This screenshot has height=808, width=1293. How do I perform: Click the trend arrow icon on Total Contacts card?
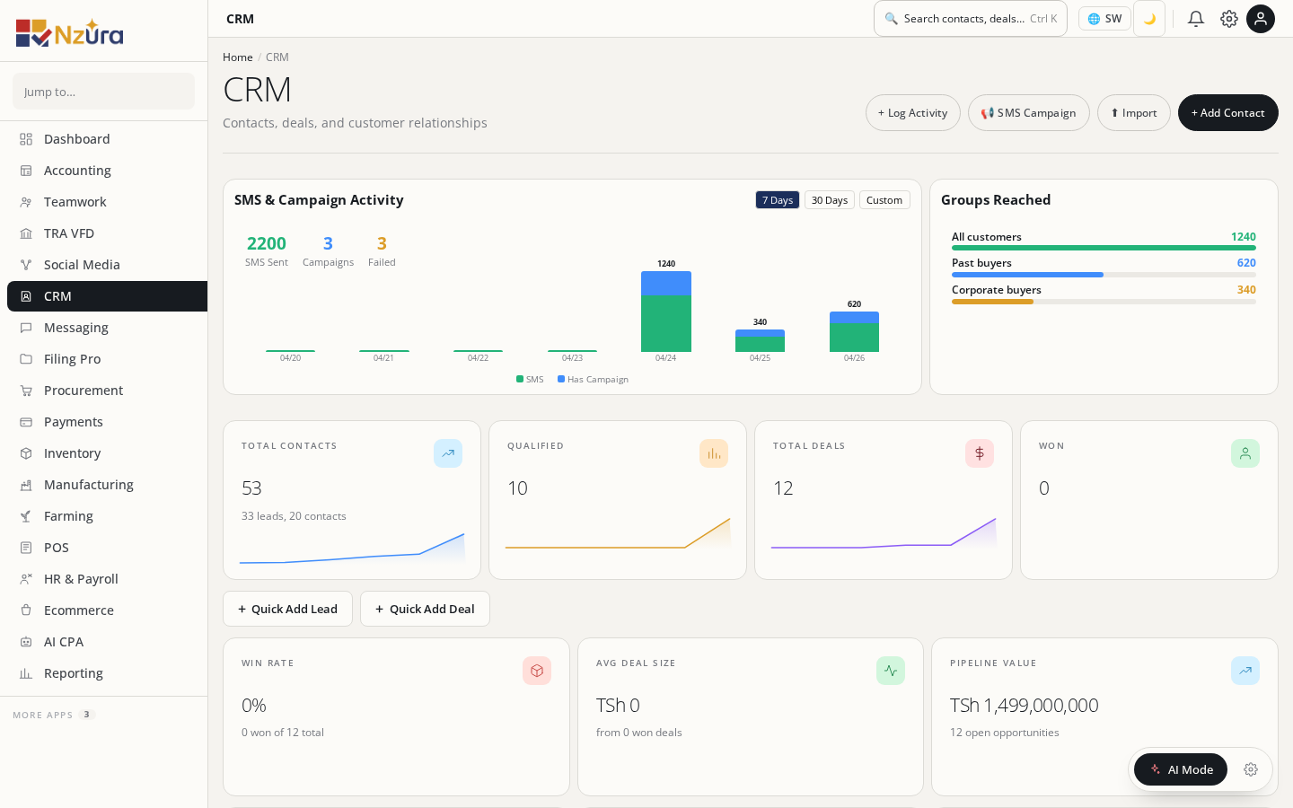pos(448,453)
